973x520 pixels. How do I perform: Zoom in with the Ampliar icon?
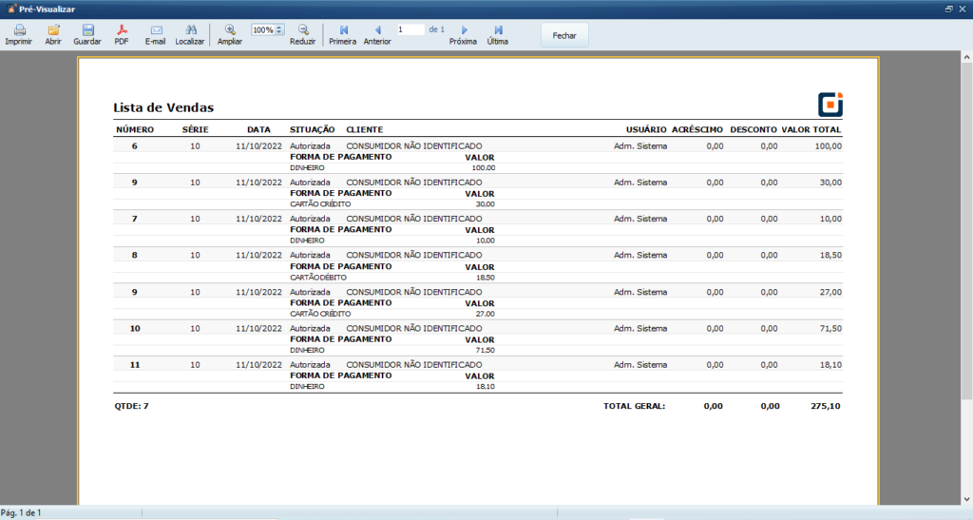[230, 29]
